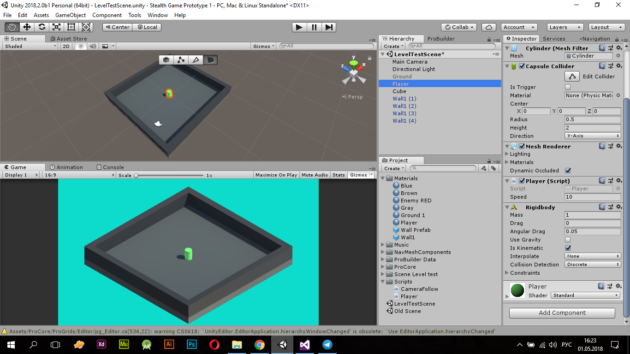The width and height of the screenshot is (630, 354).
Task: Click the Game view Scale slider
Action: pos(168,176)
